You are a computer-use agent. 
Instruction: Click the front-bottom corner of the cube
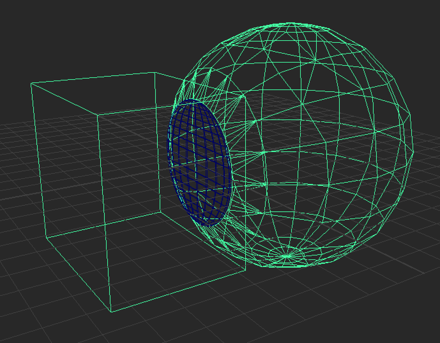coord(112,311)
